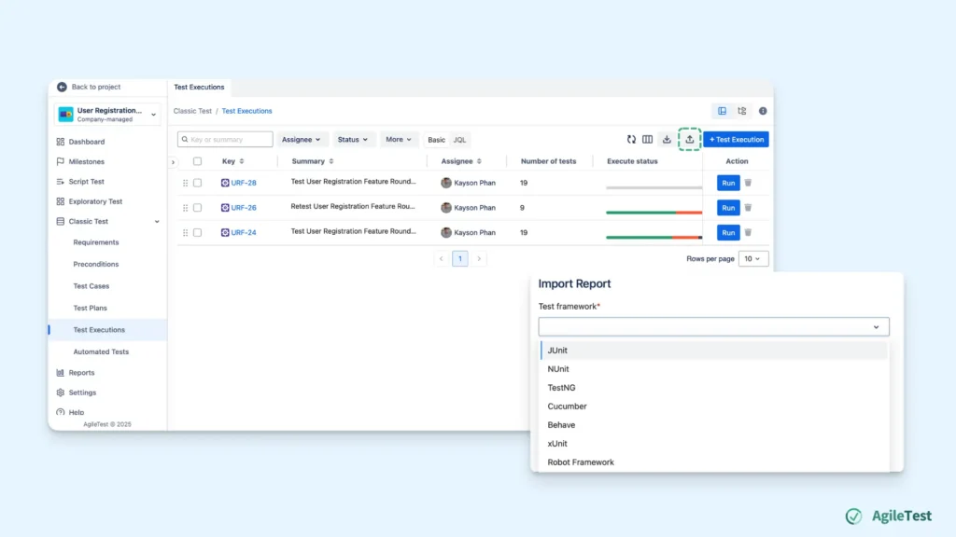Open the Test framework combo box
The image size is (956, 537).
713,327
